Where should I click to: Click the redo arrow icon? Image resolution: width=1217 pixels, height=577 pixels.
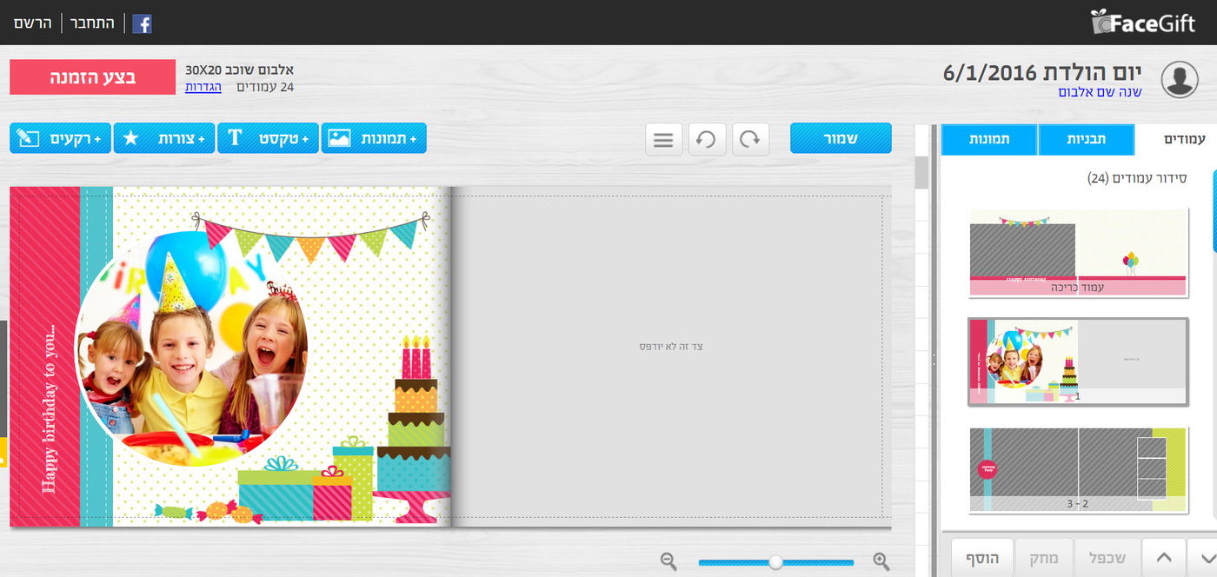(x=750, y=139)
